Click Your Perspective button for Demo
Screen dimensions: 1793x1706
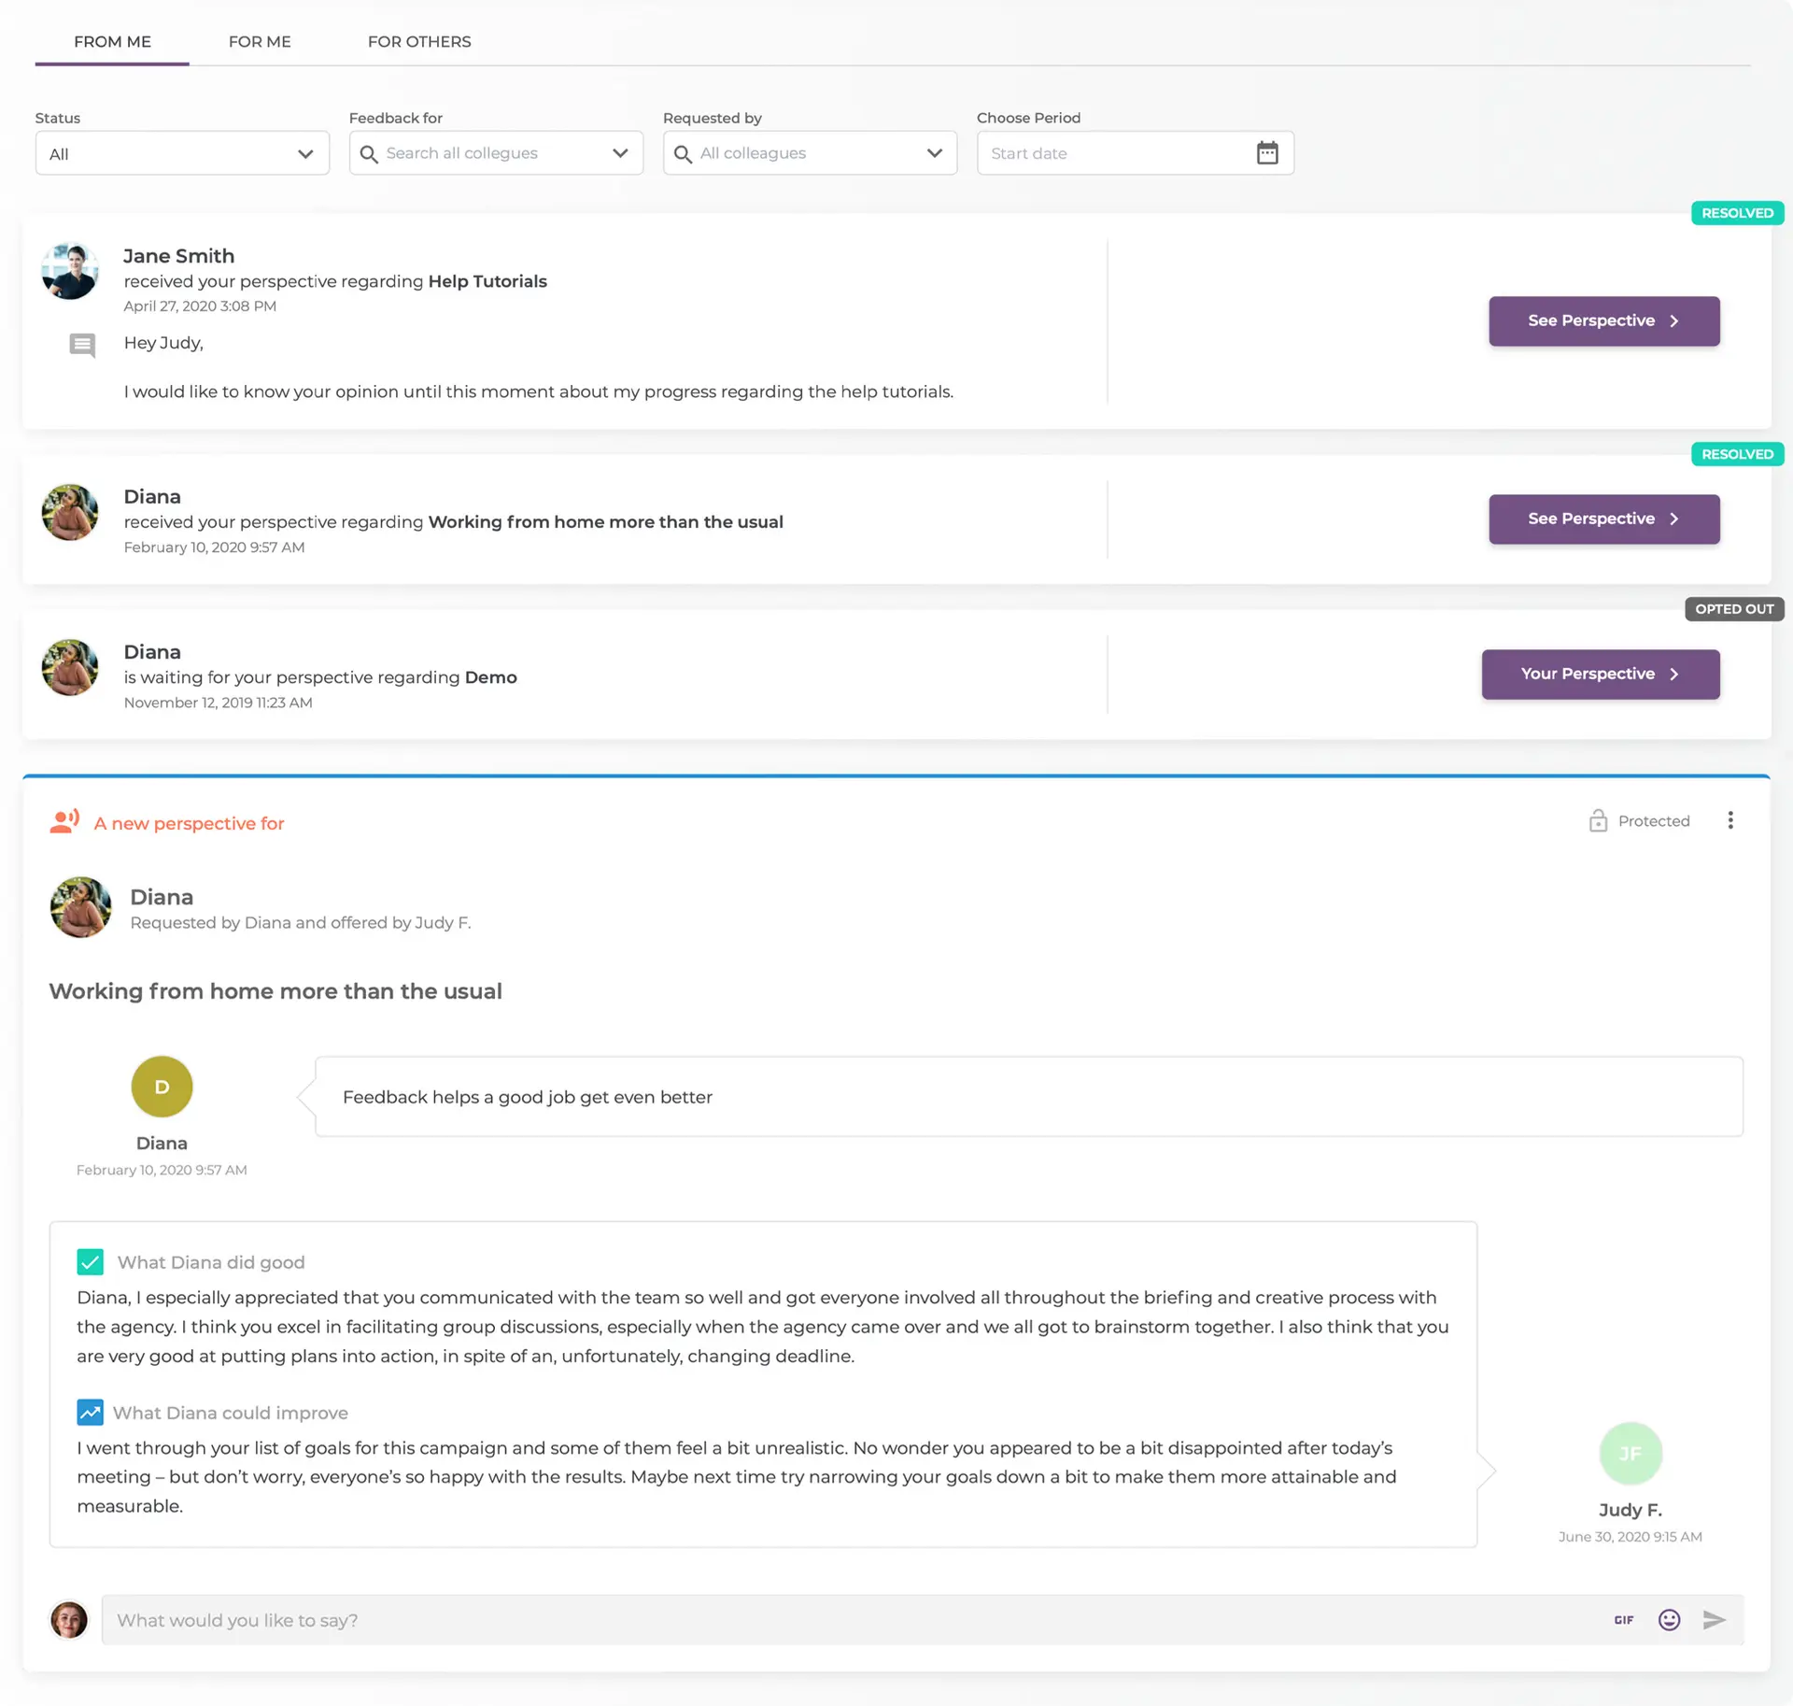tap(1600, 675)
